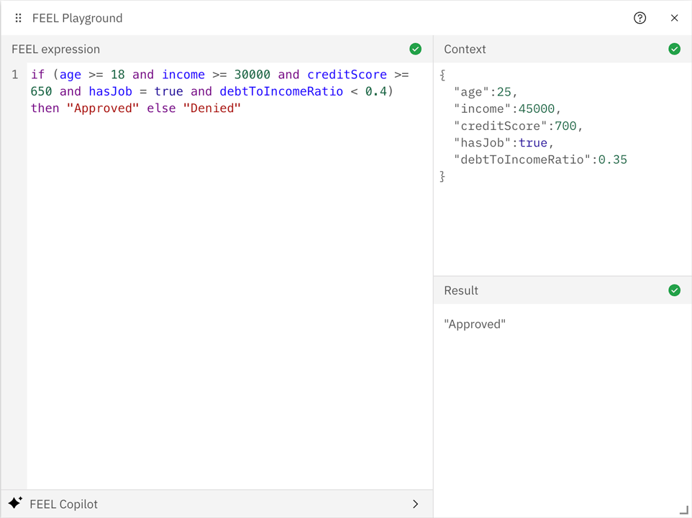Click the drag handle beside the FEEL Playground title

pyautogui.click(x=18, y=18)
